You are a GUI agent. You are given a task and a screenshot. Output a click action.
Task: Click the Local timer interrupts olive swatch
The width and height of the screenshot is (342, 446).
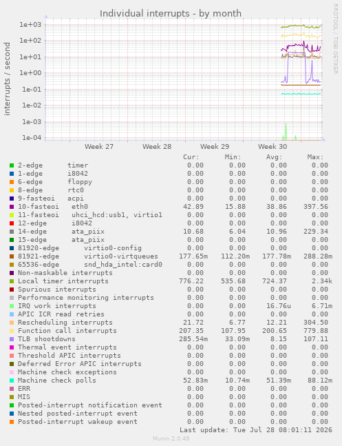pos(12,281)
